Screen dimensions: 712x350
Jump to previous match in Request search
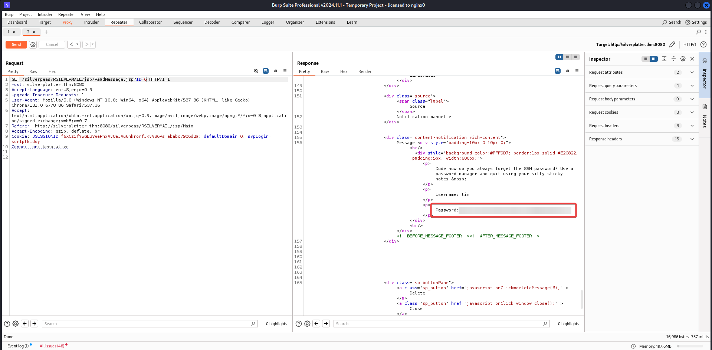click(25, 324)
